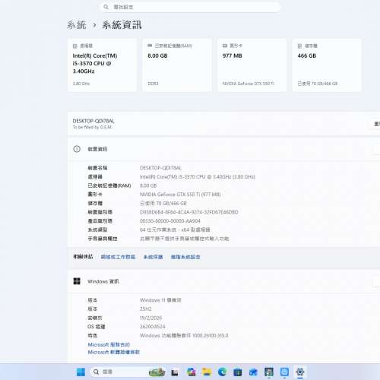Select the 466 GB storage card
This screenshot has width=380, height=380.
[x=327, y=65]
